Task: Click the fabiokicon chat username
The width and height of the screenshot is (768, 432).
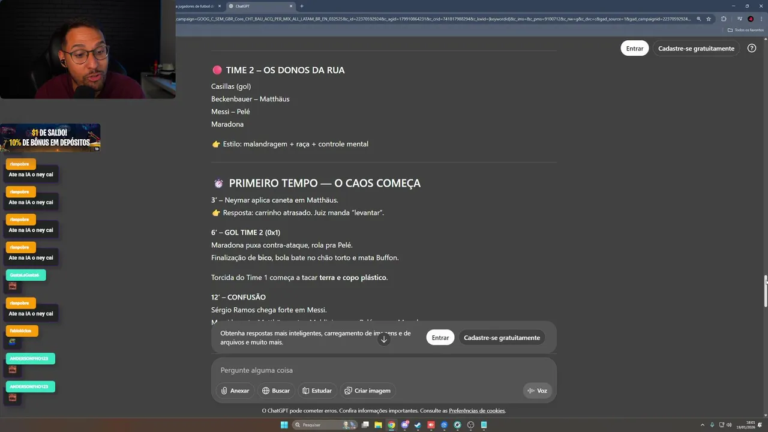Action: (21, 331)
